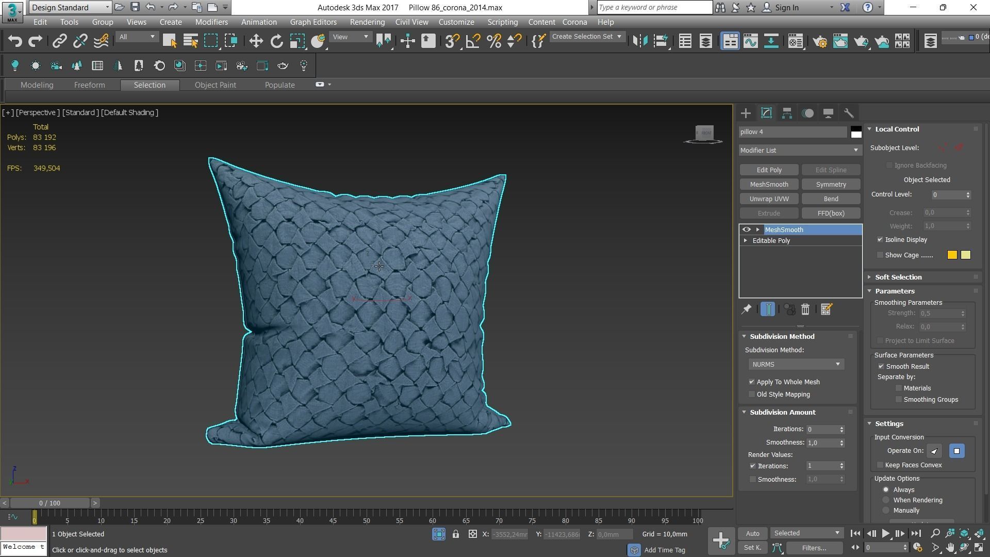
Task: Enable Old Style Mapping checkbox
Action: click(x=752, y=395)
